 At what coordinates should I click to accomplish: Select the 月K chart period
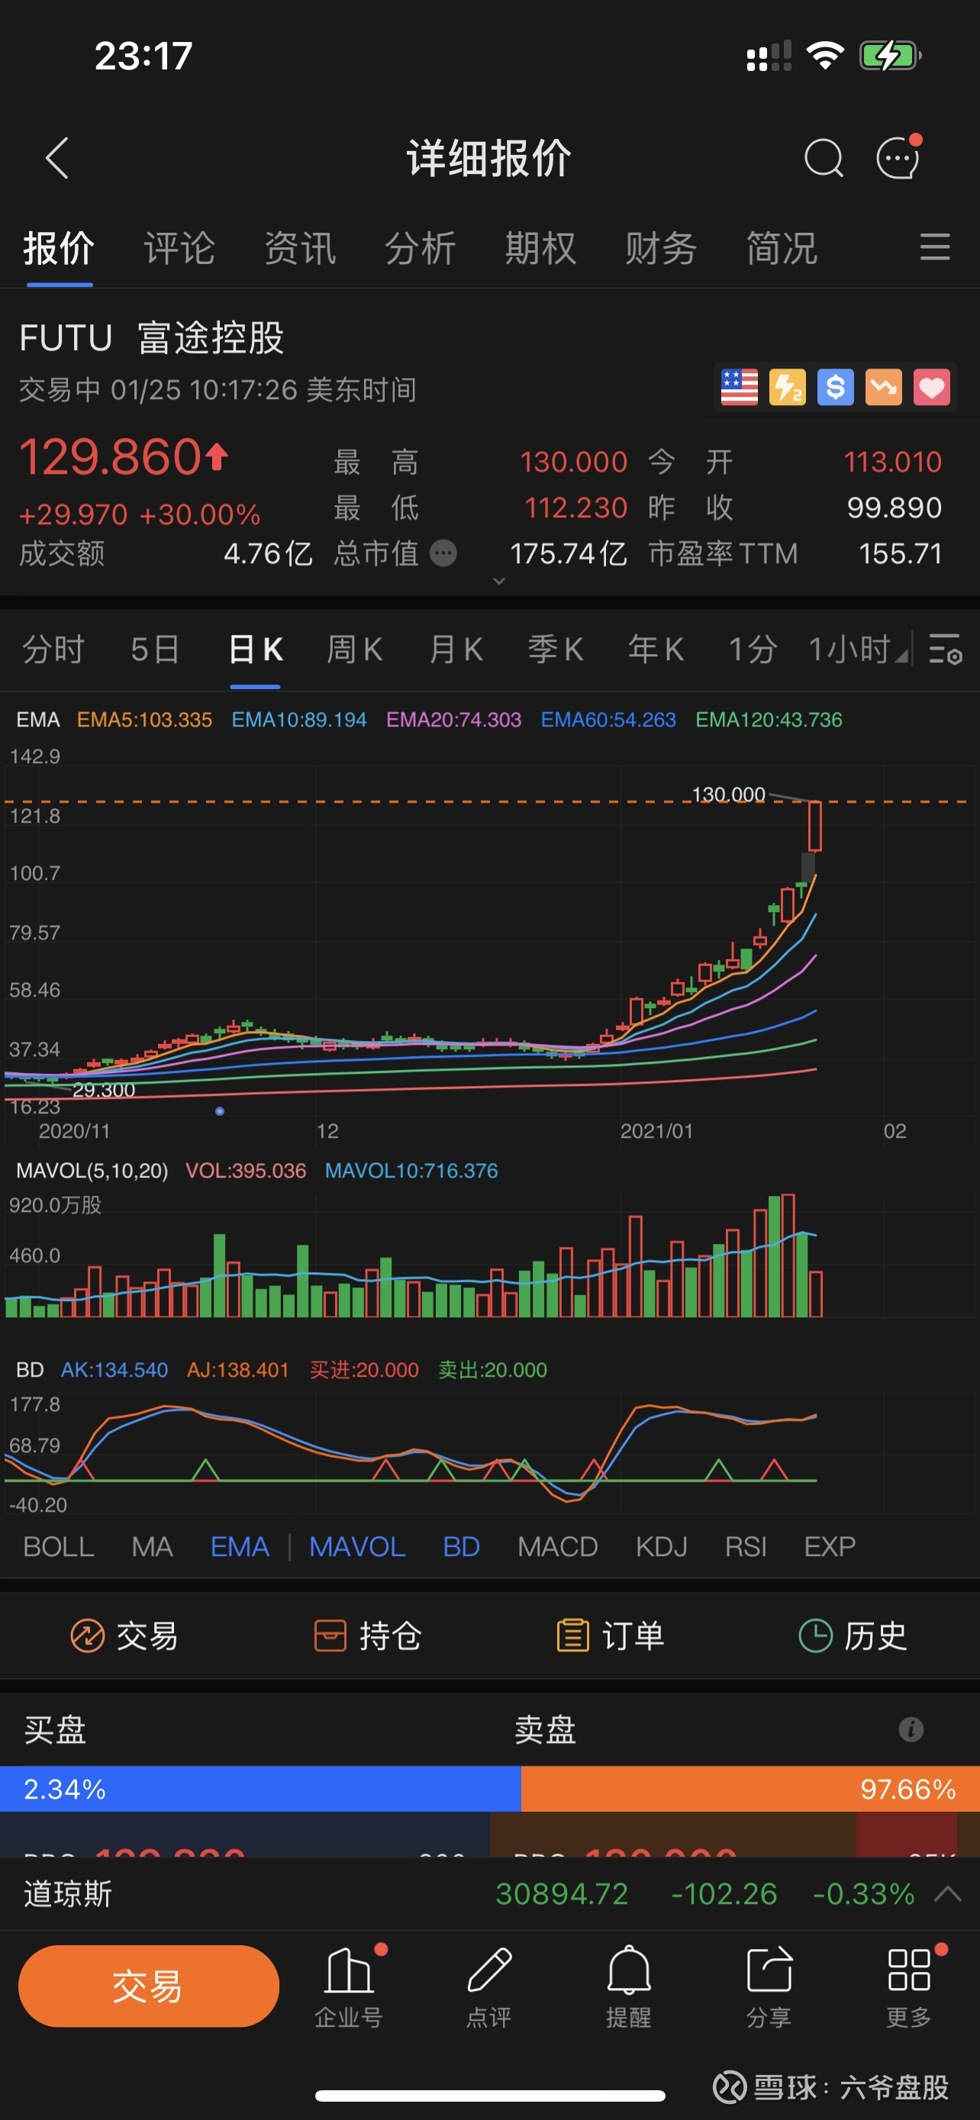(455, 649)
